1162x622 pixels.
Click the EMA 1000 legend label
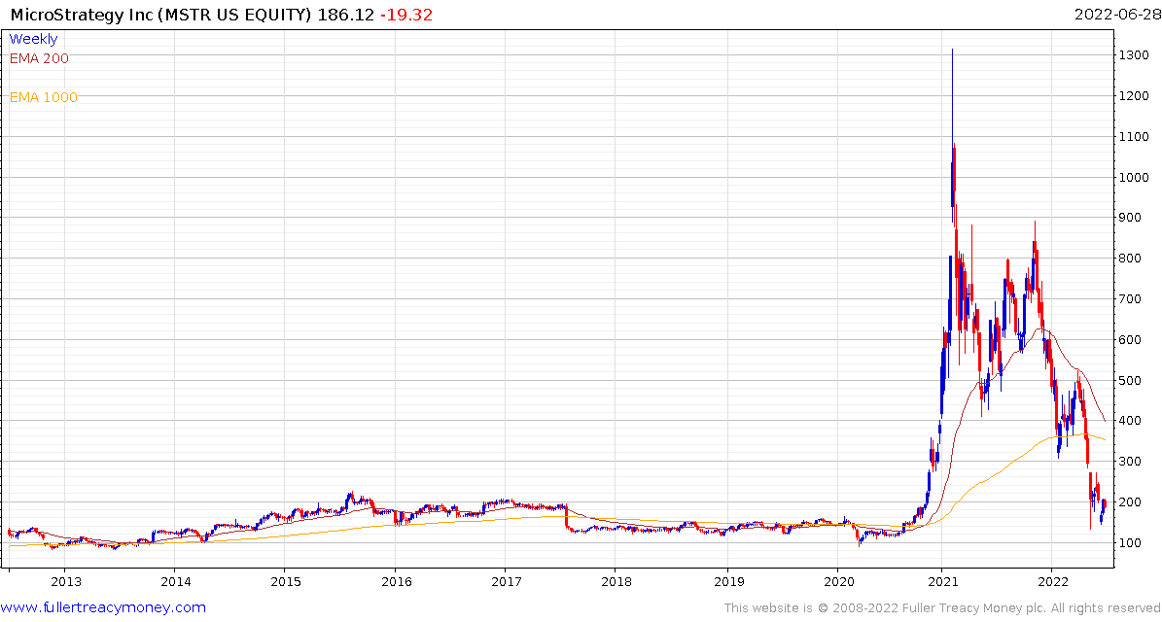(43, 97)
